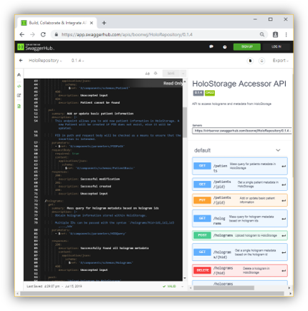Click the Aa font size icon
This screenshot has height=311, width=308.
[148, 74]
